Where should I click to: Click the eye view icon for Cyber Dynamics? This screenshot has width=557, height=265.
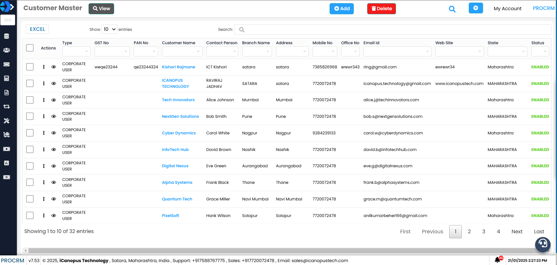point(54,133)
